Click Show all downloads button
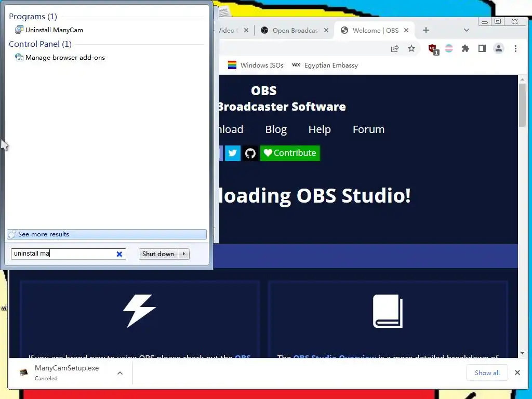532x399 pixels. [x=487, y=373]
